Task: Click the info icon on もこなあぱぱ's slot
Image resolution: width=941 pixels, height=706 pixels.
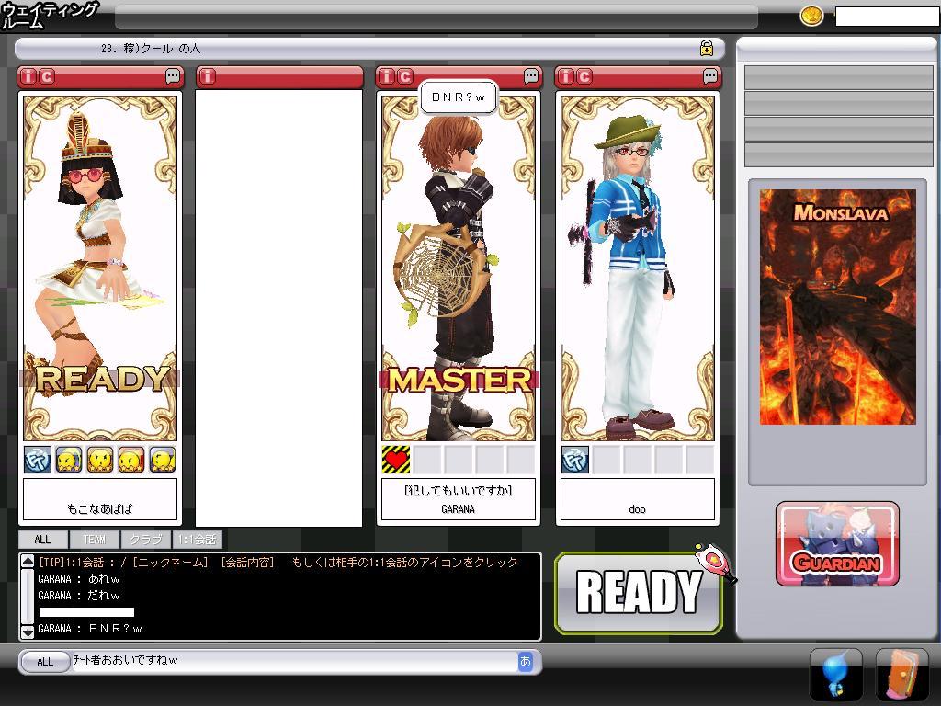Action: 28,76
